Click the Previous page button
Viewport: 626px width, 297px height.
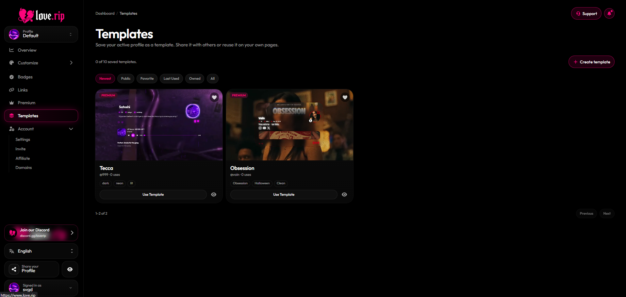pos(586,213)
